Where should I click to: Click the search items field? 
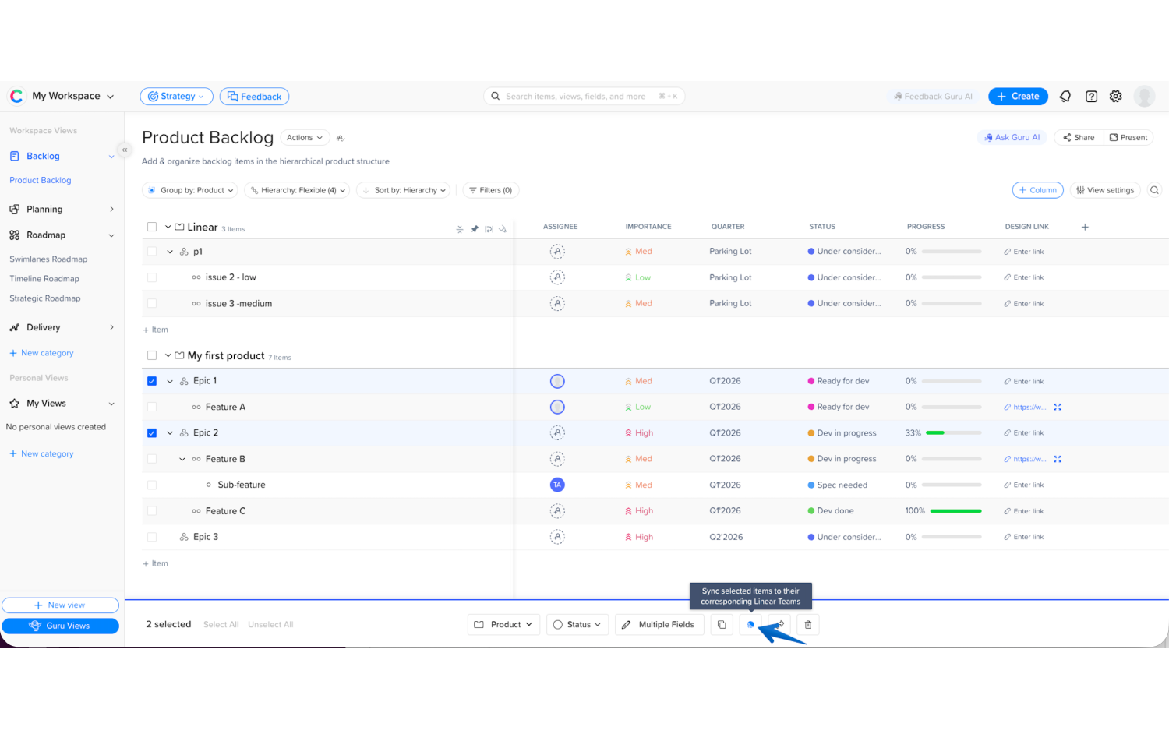coord(584,96)
